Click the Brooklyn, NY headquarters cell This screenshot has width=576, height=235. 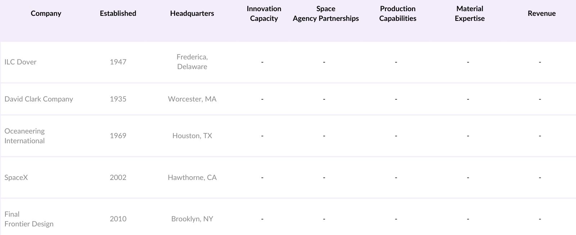pos(192,219)
